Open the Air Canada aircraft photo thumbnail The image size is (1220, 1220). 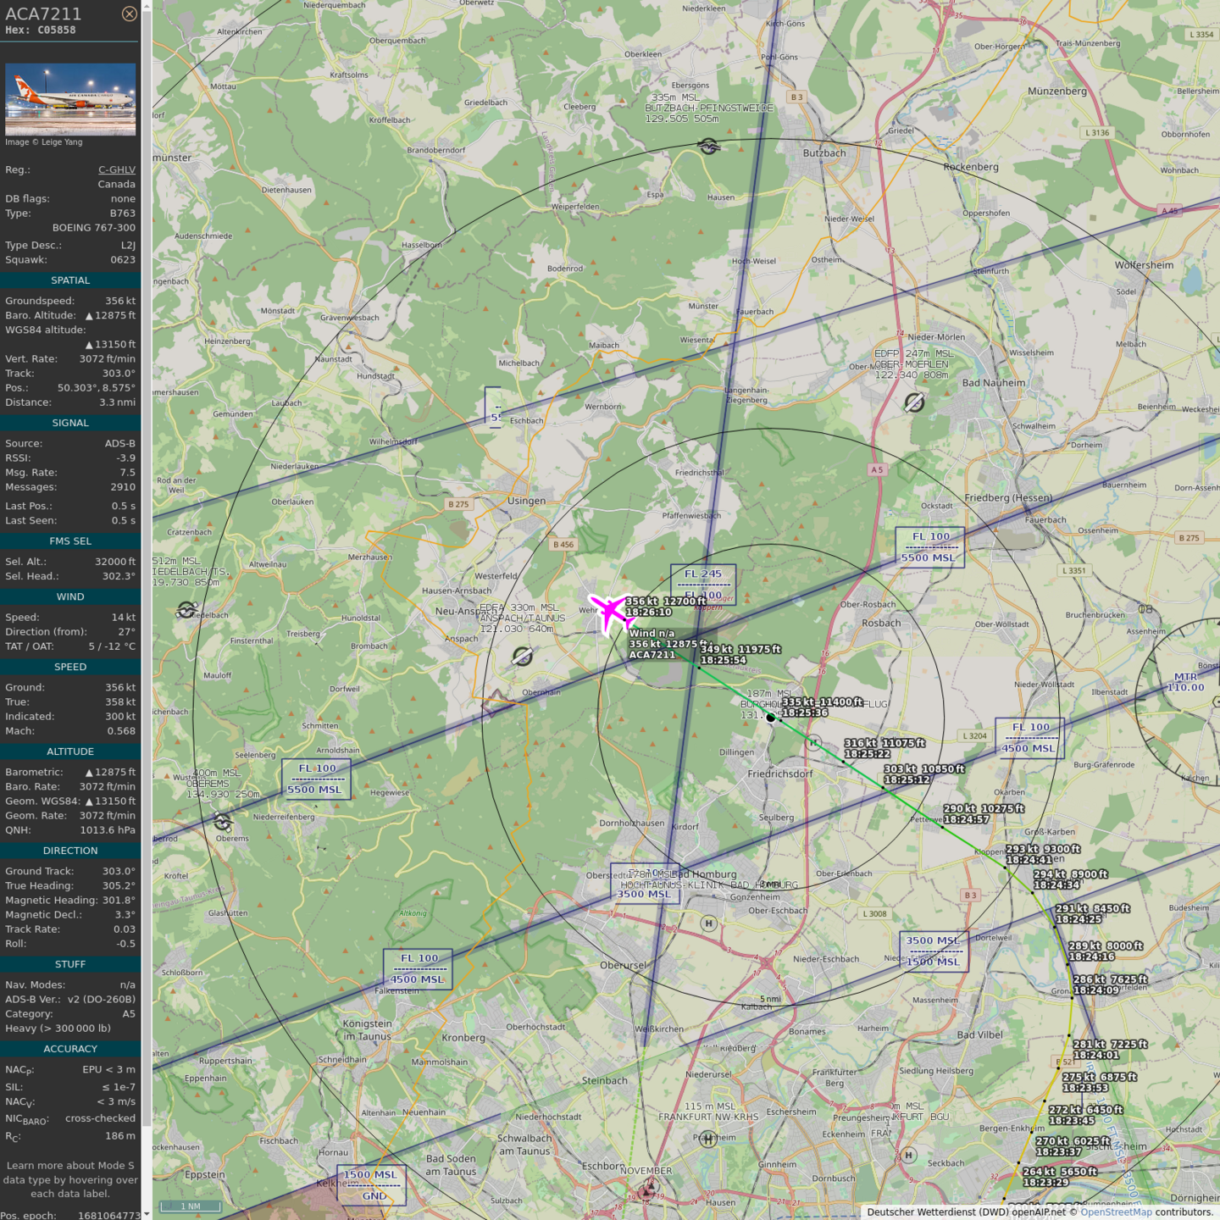[70, 99]
